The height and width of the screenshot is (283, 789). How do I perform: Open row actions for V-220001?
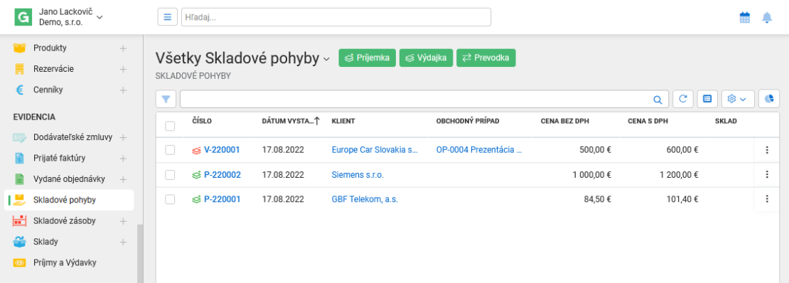click(x=767, y=150)
